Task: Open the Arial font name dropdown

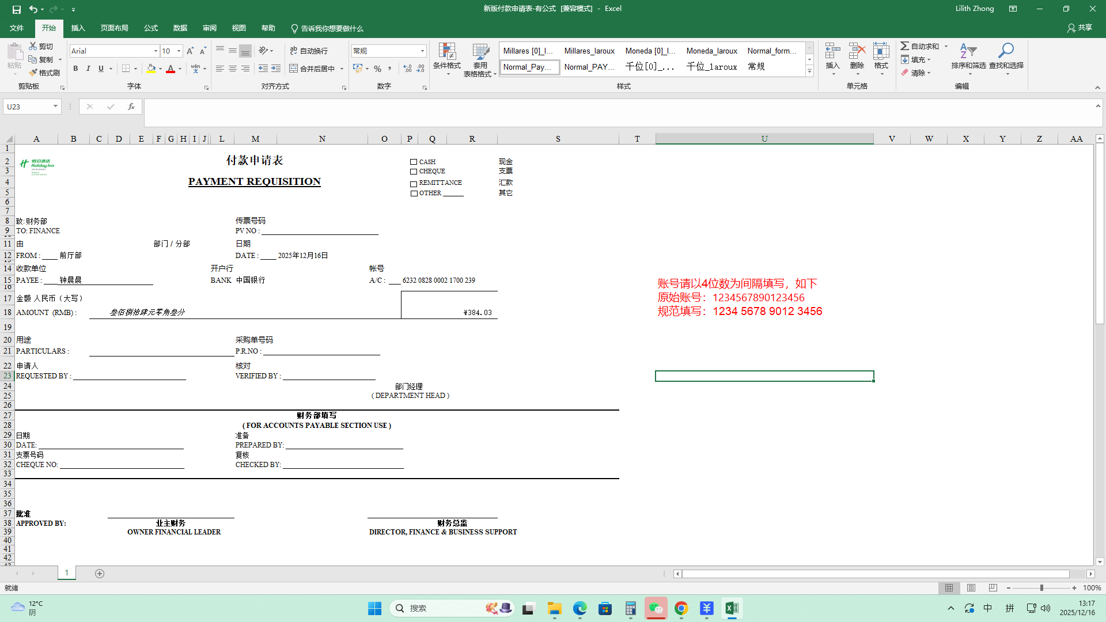Action: [x=156, y=51]
